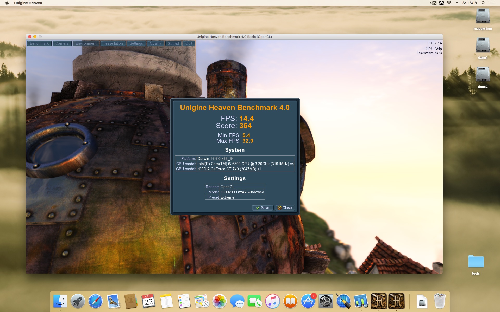
Task: Open the Launchpad rocket icon
Action: pos(78,301)
